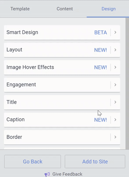Viewport: 129px width, 177px height.
Task: Expand the Smart Design chevron arrow
Action: pos(115,32)
